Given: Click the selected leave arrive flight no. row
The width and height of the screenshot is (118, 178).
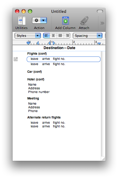Looking at the screenshot, I should tap(63, 59).
